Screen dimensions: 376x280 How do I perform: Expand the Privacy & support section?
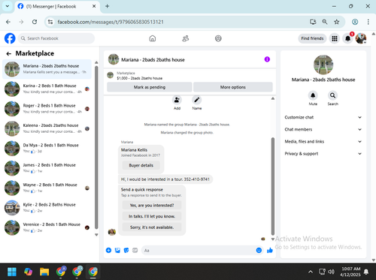click(x=323, y=154)
